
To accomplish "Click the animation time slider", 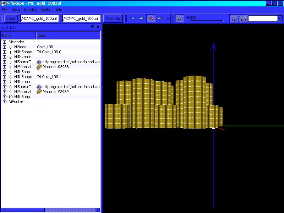I will coord(206,21).
